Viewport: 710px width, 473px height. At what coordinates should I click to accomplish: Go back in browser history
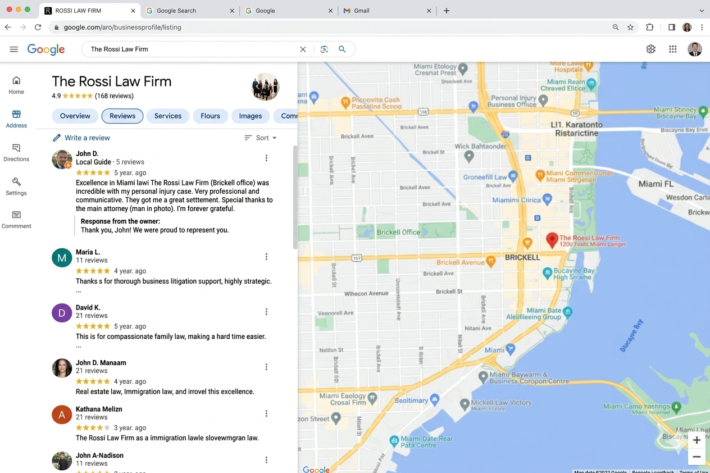coord(8,27)
